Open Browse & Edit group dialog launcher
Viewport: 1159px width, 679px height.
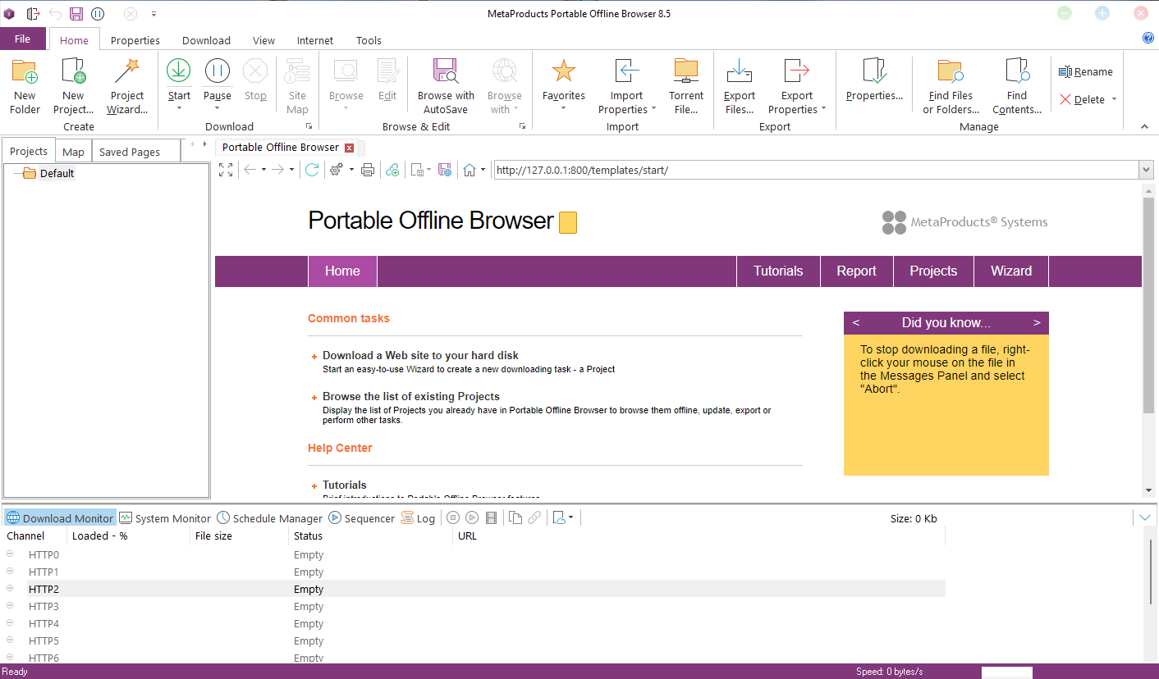point(522,126)
